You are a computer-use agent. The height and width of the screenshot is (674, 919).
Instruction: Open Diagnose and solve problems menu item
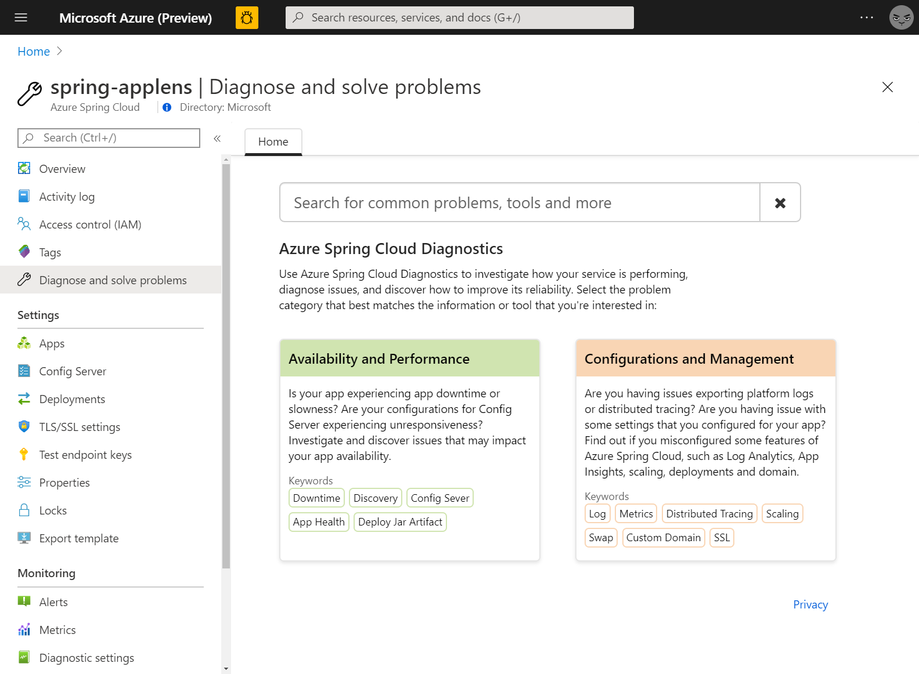[x=113, y=280]
